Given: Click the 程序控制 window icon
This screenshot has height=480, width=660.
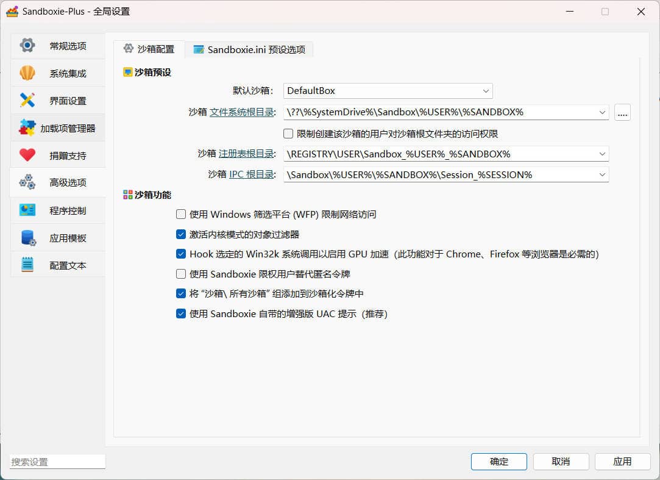Looking at the screenshot, I should coord(27,210).
